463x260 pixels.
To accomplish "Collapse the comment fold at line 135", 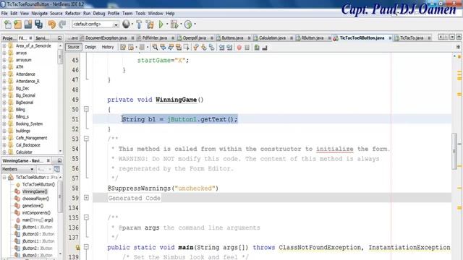I will click(x=86, y=217).
